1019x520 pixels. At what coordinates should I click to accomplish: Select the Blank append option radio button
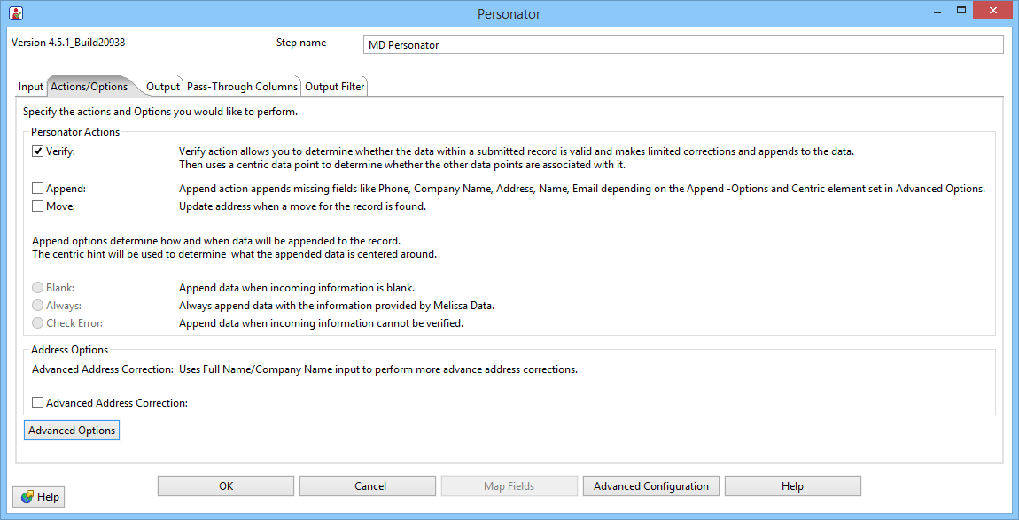click(38, 288)
